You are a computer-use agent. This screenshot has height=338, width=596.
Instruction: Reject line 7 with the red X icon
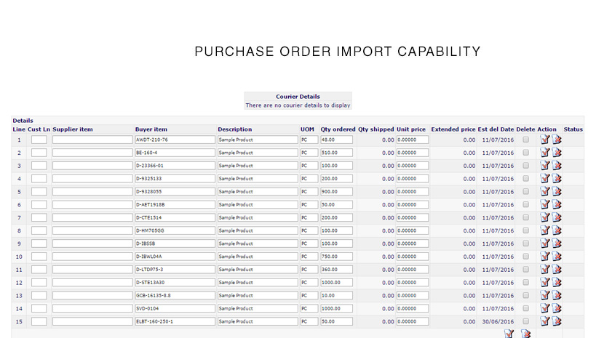(x=557, y=217)
